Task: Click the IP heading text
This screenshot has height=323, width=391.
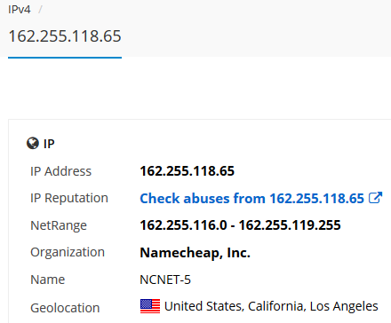Action: click(49, 144)
